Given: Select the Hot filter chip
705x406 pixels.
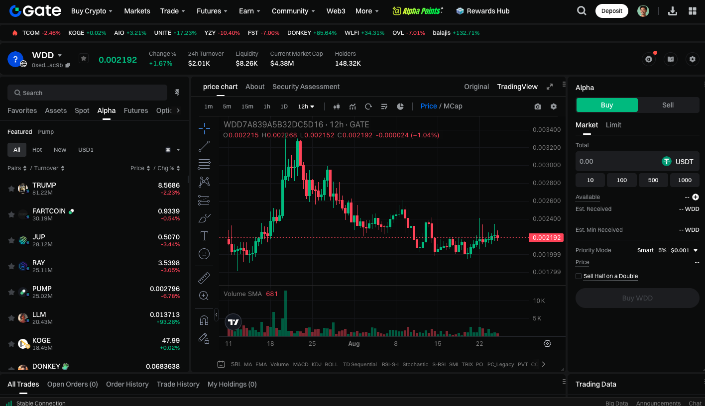Looking at the screenshot, I should coord(37,150).
